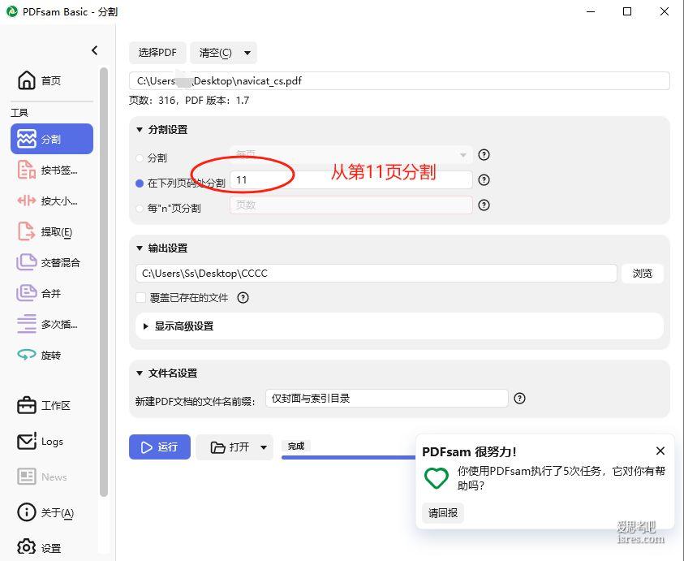Screen dimensions: 684x561
Task: Open the 旋转 rotate tool
Action: click(x=51, y=356)
